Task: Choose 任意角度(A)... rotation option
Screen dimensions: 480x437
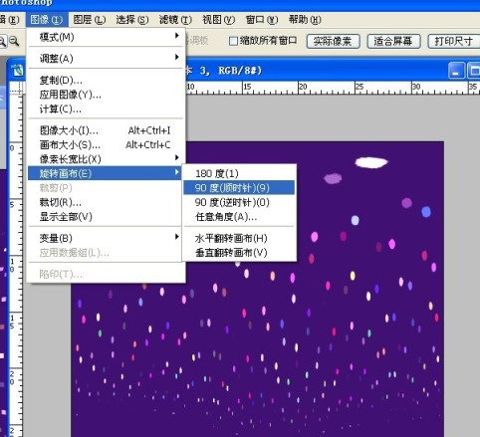Action: pos(239,217)
